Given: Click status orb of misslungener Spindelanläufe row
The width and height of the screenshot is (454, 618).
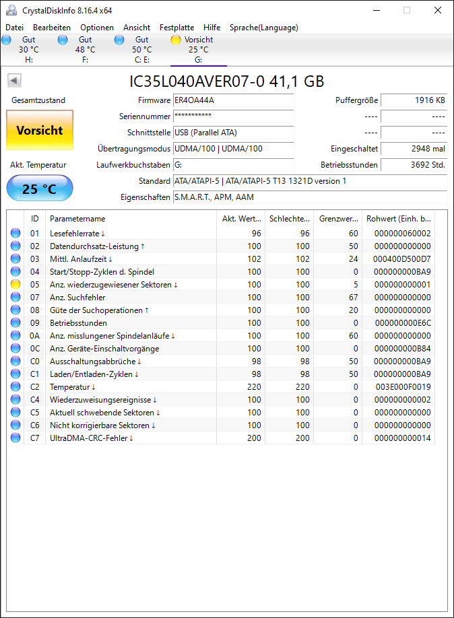Looking at the screenshot, I should click(x=15, y=335).
